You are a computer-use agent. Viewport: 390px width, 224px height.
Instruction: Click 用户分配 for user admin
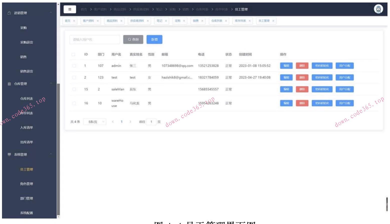click(x=345, y=66)
